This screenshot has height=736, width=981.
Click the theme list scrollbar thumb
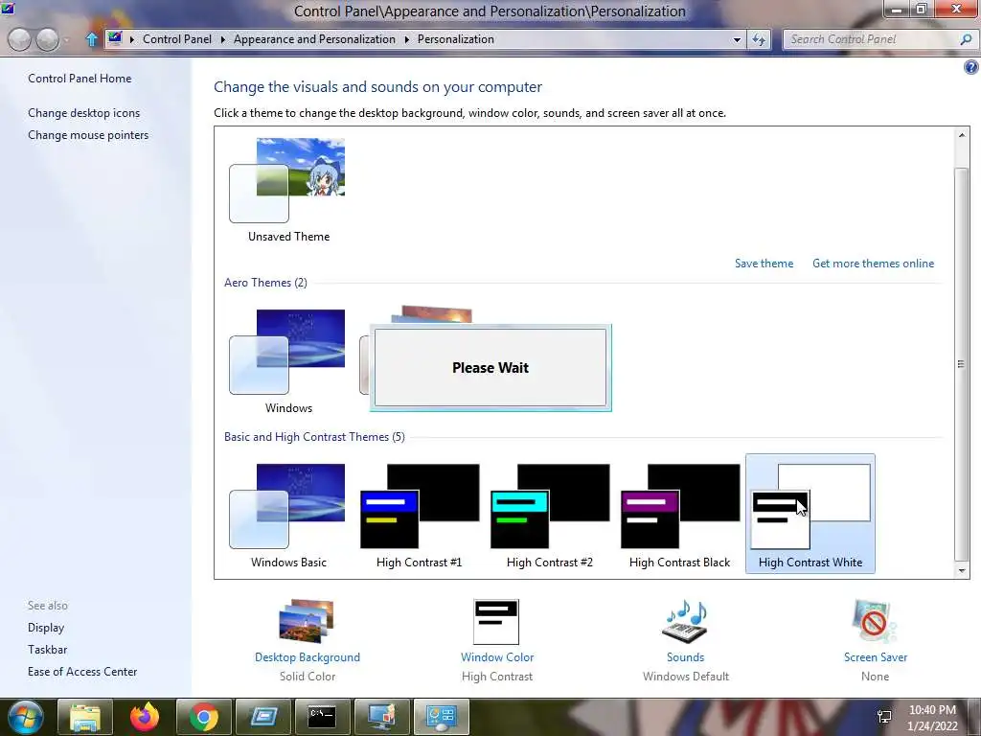[962, 363]
